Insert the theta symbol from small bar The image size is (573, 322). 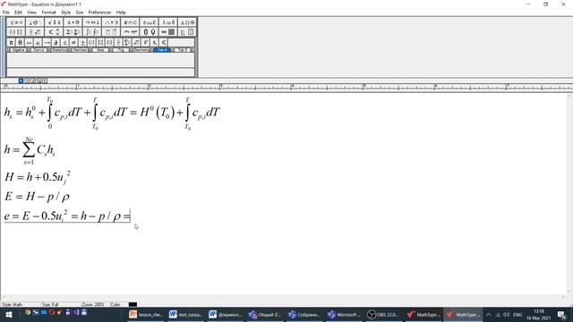[20, 43]
